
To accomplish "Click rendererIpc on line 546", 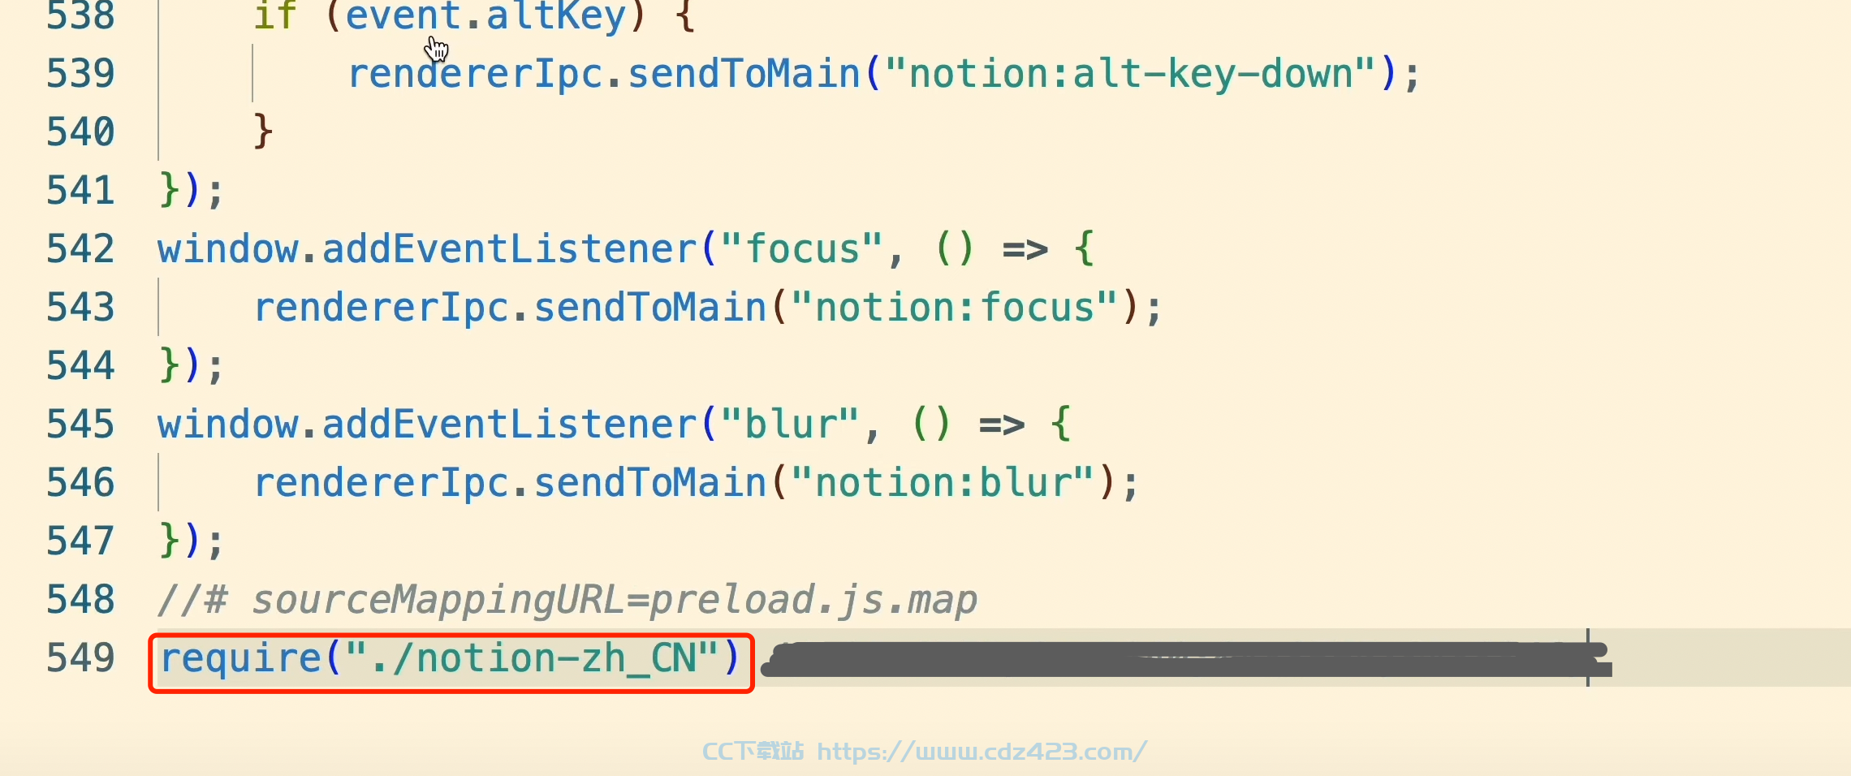I will tap(382, 483).
